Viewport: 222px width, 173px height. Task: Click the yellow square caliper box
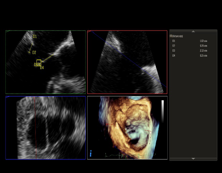click(x=39, y=63)
